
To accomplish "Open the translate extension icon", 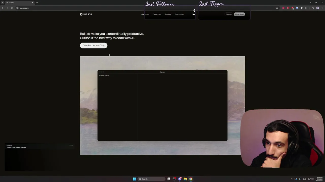I will (297, 8).
